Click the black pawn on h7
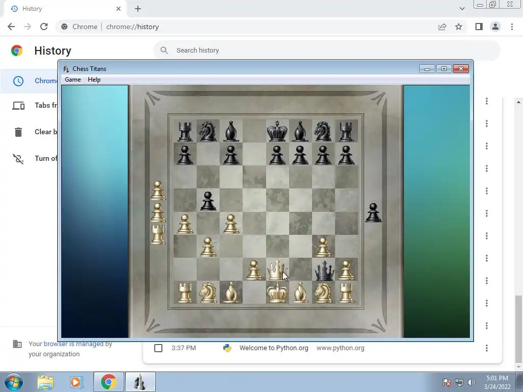The width and height of the screenshot is (523, 392). (x=346, y=155)
